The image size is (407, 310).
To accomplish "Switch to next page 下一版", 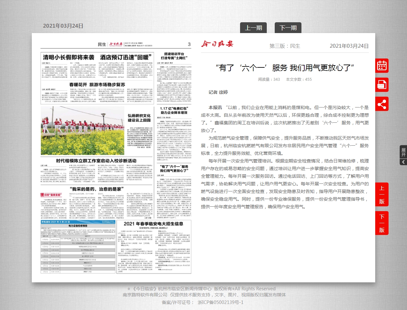I will (x=382, y=223).
